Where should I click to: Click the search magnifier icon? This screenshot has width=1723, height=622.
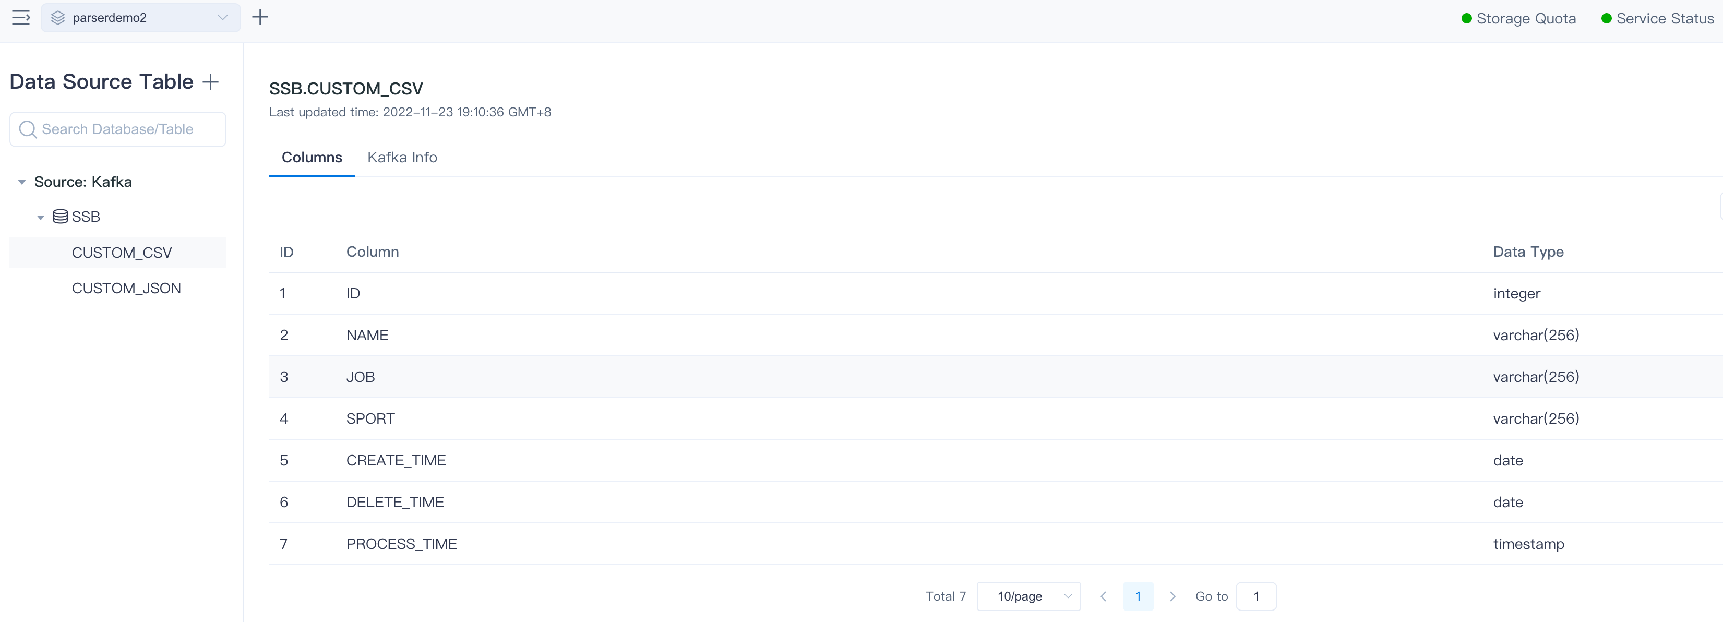pos(28,129)
